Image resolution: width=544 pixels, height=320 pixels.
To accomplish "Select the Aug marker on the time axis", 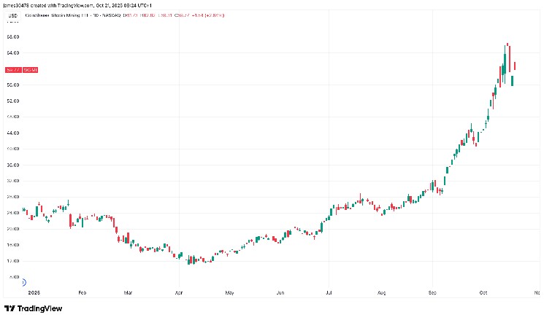I will (380, 292).
